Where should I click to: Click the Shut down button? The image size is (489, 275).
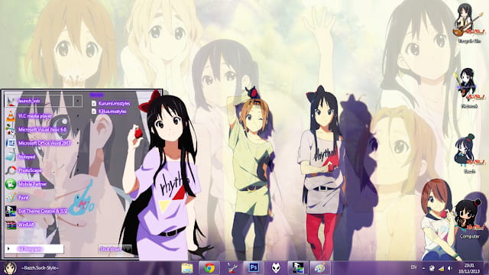click(111, 249)
